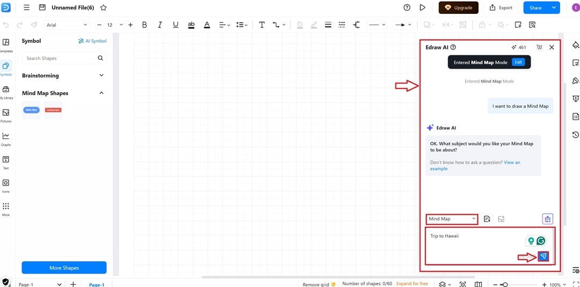Select the red Floating Topic shape
This screenshot has height=287, width=580.
53,109
